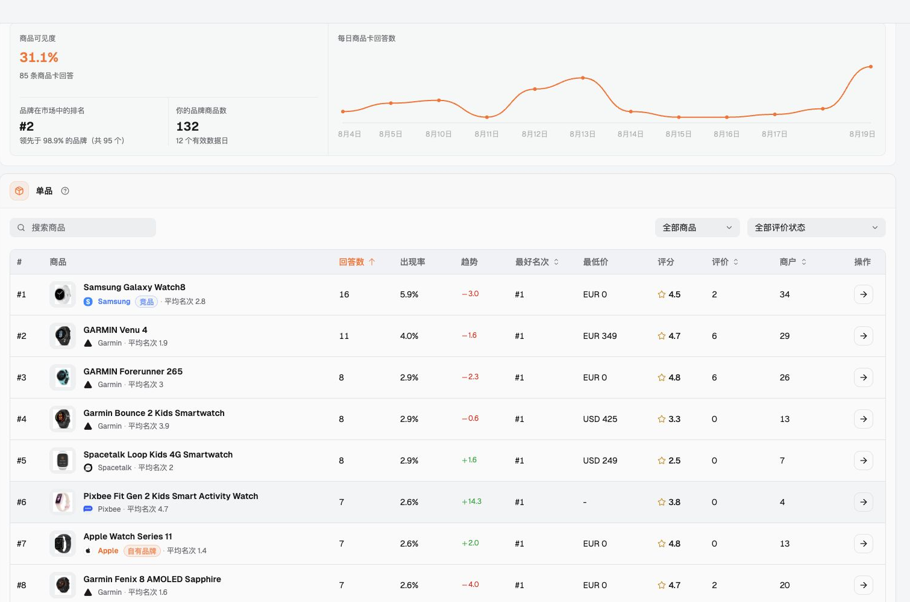Click the 132 brand product count
Screen dimensions: 910x602
187,126
